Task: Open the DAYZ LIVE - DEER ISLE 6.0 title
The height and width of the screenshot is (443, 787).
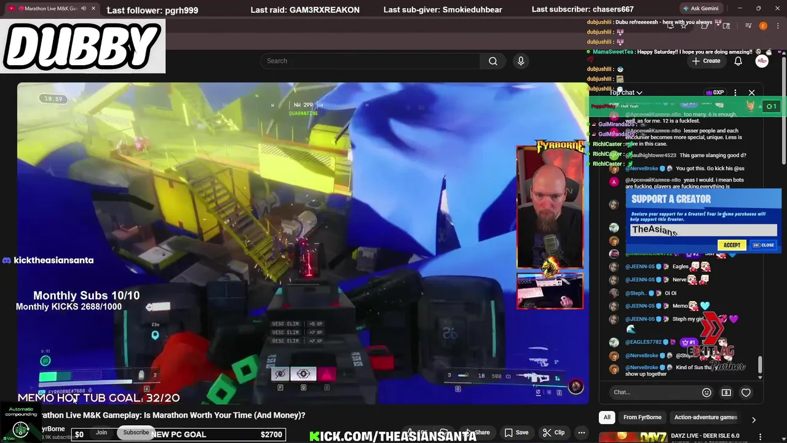Action: (x=706, y=436)
